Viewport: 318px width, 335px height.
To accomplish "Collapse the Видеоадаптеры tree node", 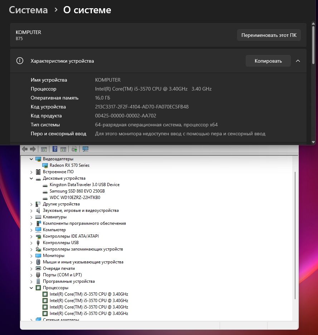I will point(31,159).
